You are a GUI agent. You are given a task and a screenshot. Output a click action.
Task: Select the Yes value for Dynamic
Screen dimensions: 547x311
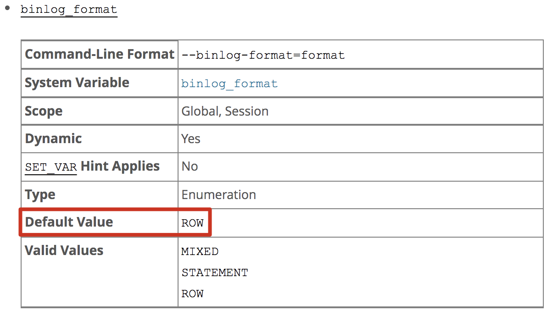(191, 139)
